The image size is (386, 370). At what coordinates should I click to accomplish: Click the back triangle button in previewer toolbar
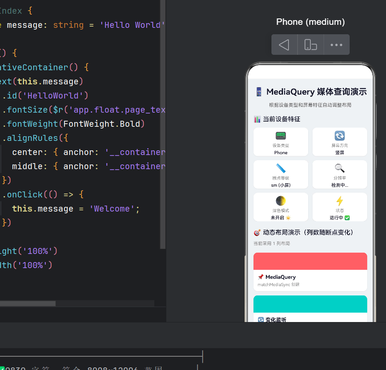pyautogui.click(x=284, y=45)
